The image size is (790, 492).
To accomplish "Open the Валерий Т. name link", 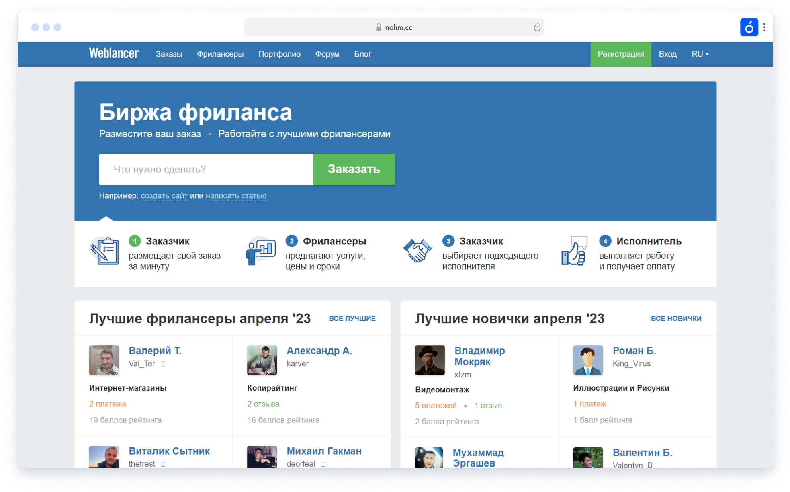I will [x=155, y=351].
